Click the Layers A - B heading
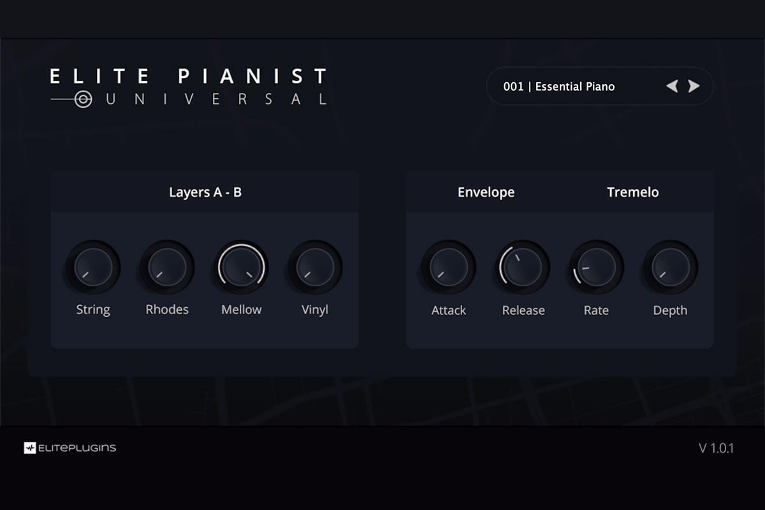765x510 pixels. coord(205,192)
